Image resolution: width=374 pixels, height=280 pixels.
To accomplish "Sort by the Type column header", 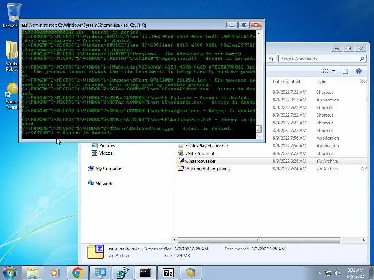I will point(321,82).
